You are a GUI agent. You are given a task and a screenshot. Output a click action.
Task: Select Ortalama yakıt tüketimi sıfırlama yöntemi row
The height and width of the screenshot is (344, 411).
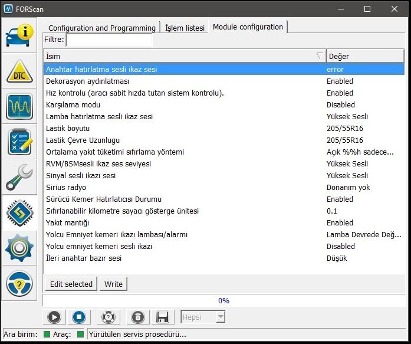click(224, 152)
